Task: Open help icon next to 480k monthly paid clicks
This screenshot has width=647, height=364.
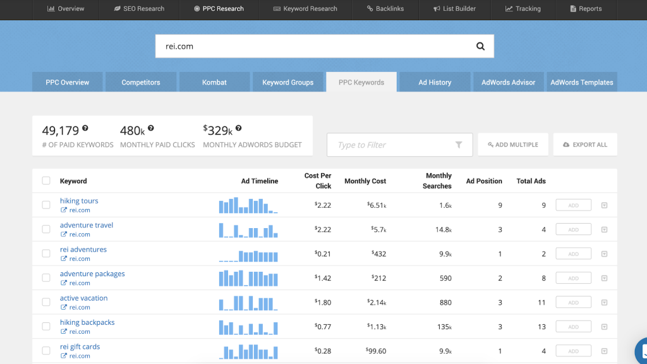Action: pos(151,128)
